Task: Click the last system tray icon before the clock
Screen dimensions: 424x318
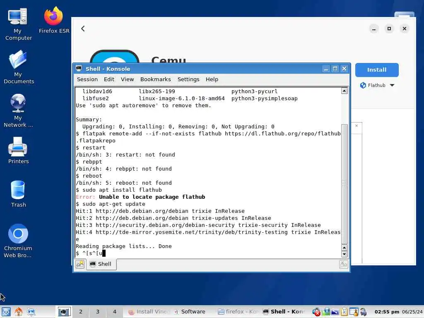Action: click(x=364, y=312)
